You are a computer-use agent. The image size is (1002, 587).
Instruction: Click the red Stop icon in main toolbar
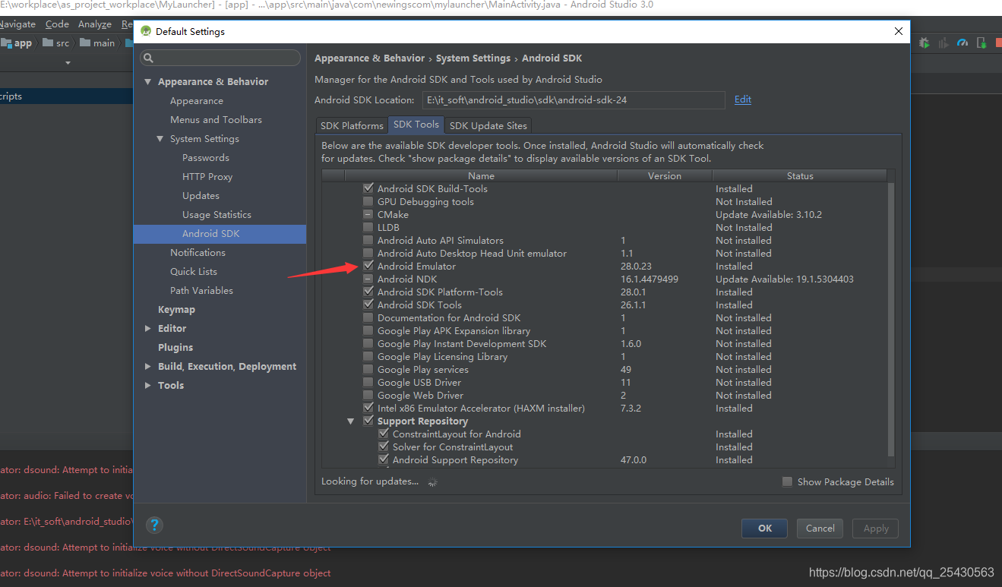(999, 43)
